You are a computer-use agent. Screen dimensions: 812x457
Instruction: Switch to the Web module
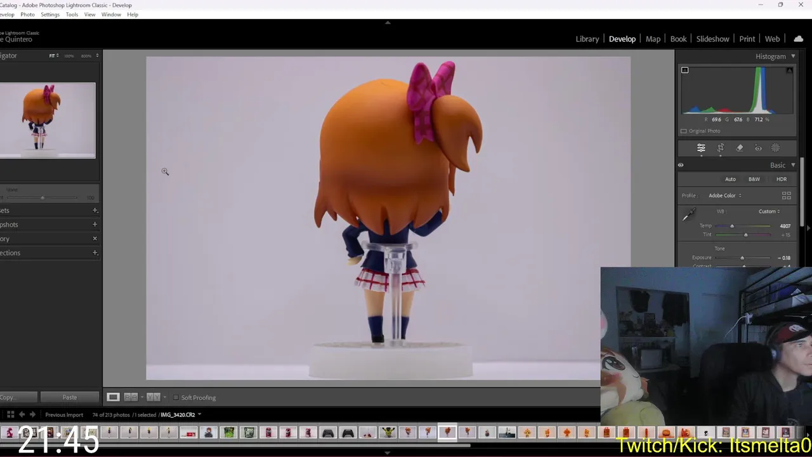(772, 39)
